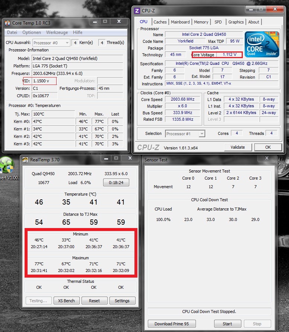Click the Level 2 cache 2 x 6144 KBytes value

pyautogui.click(x=241, y=113)
